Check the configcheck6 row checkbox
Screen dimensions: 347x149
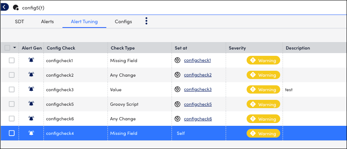click(12, 119)
